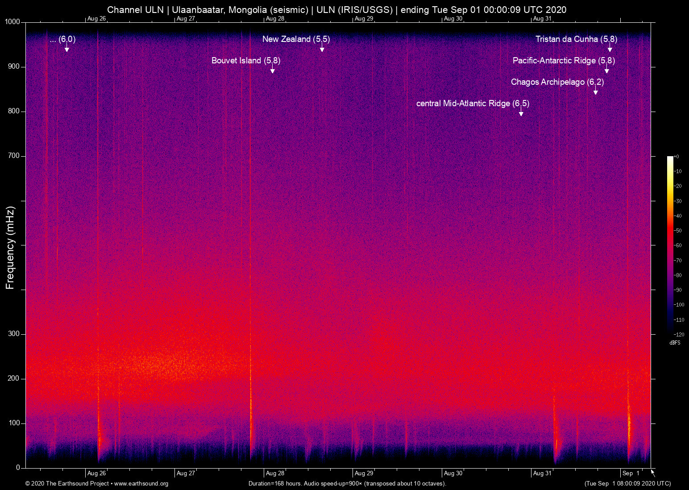Click the Channel ULN title header
The image size is (689, 490).
tap(336, 10)
